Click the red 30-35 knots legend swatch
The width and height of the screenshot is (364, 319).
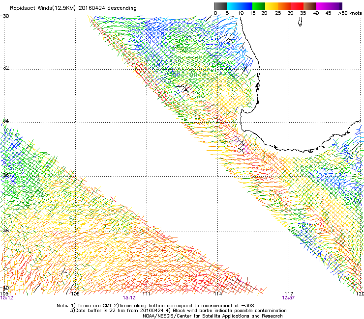coord(297,6)
